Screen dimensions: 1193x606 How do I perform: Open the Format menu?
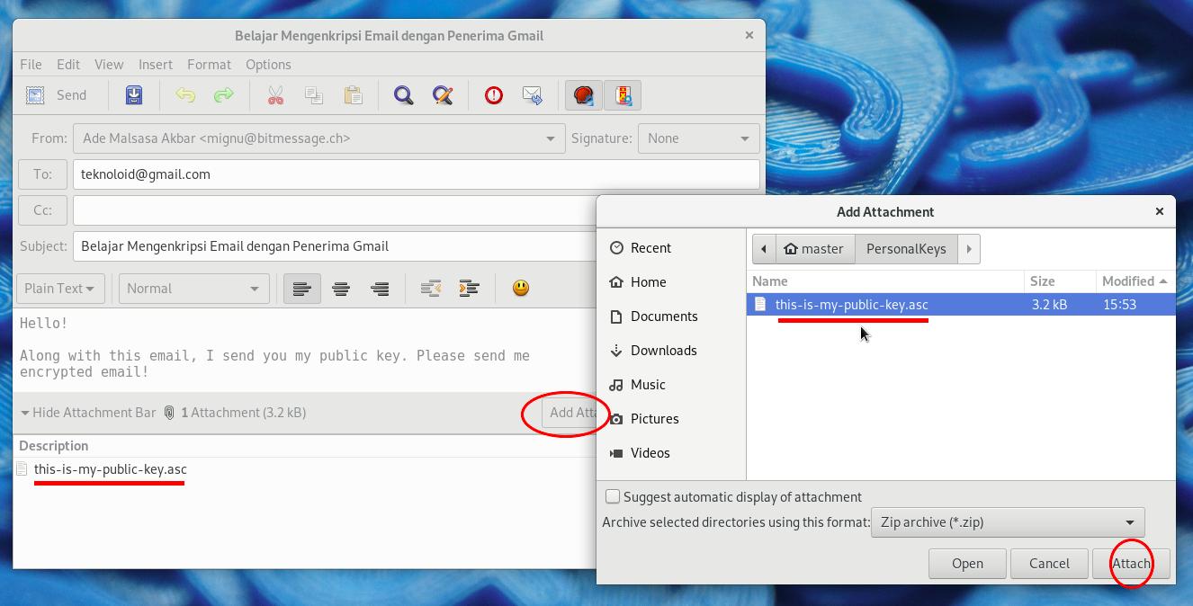point(210,65)
